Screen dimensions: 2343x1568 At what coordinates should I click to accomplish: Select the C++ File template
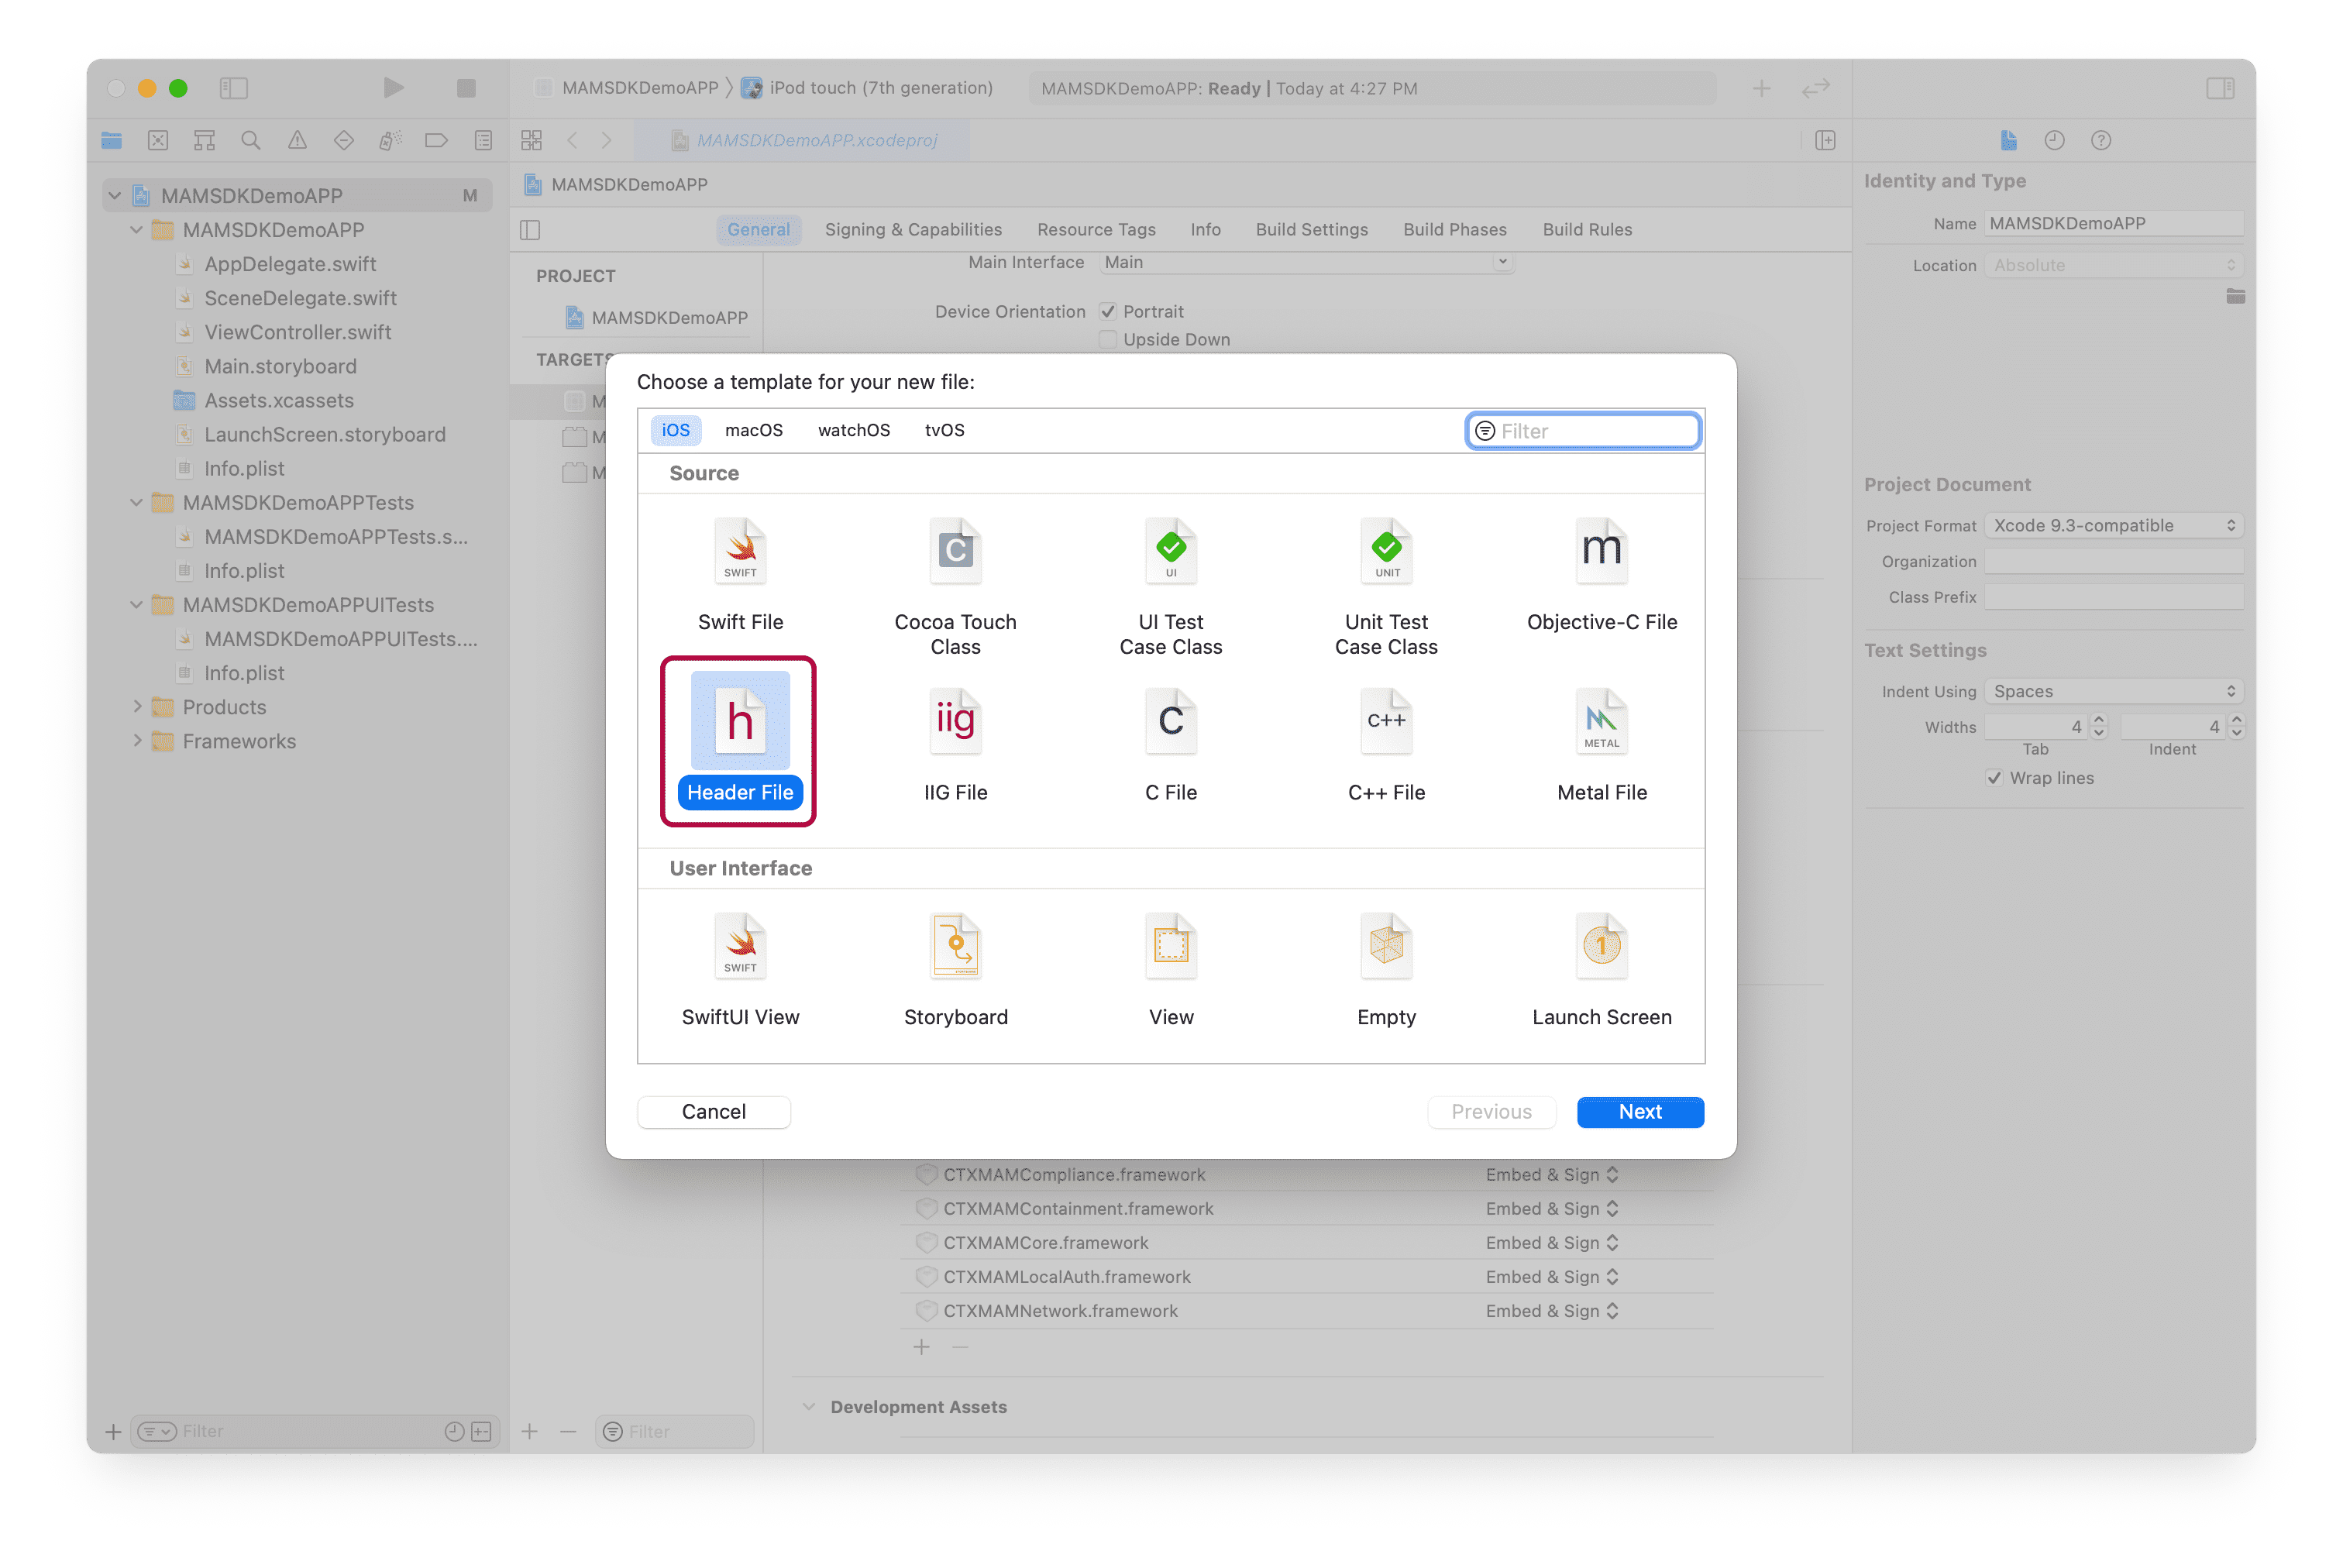1386,721
